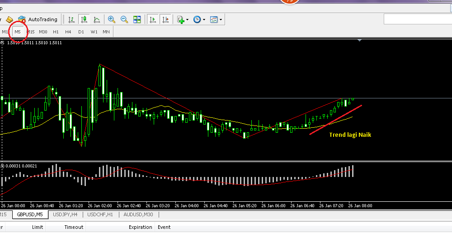This screenshot has width=452, height=237.
Task: Click the MACD values 0.00031 0.00021
Action: [x=21, y=166]
